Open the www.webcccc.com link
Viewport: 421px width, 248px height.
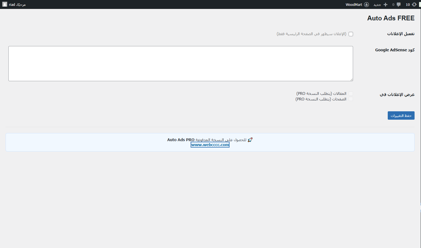click(x=210, y=145)
